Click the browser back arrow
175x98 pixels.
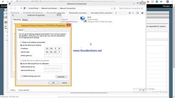[x=3, y=1]
